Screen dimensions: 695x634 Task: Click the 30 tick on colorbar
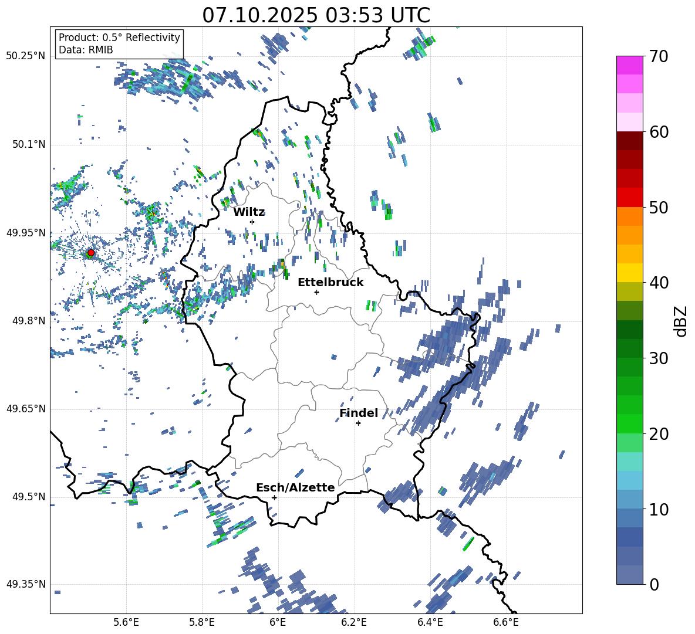pos(659,358)
